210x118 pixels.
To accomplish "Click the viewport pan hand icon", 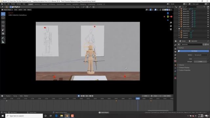I will click(x=171, y=26).
